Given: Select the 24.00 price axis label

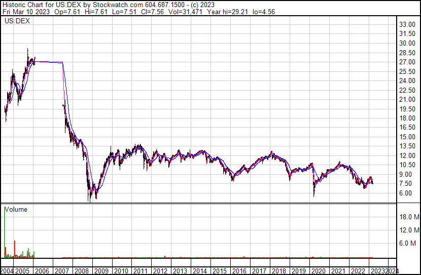Looking at the screenshot, I should tap(407, 81).
